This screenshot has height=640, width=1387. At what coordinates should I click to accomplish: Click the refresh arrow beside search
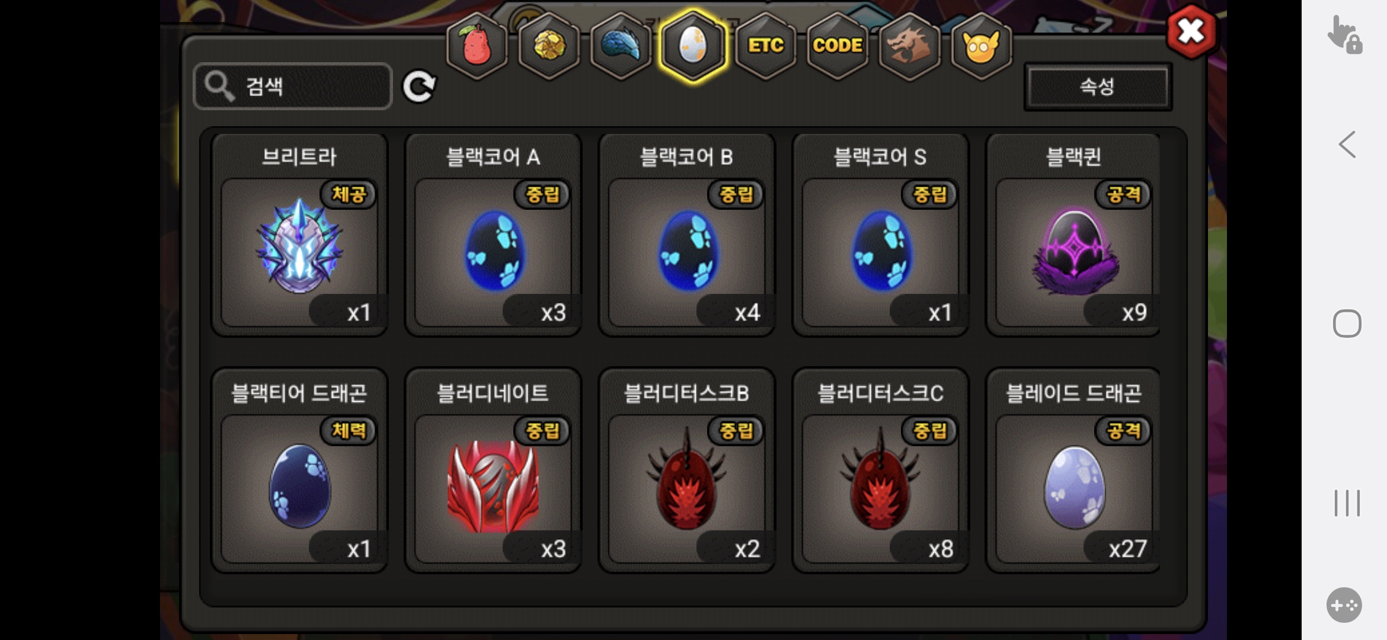pos(419,87)
